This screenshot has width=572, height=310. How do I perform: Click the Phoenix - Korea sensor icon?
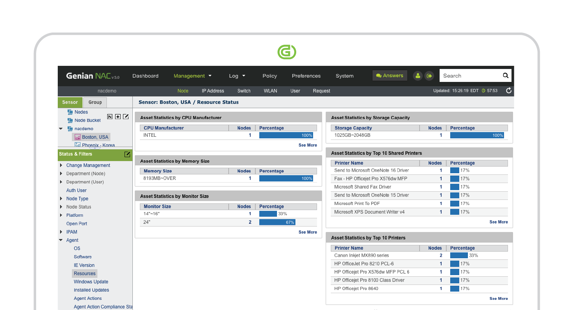(77, 145)
